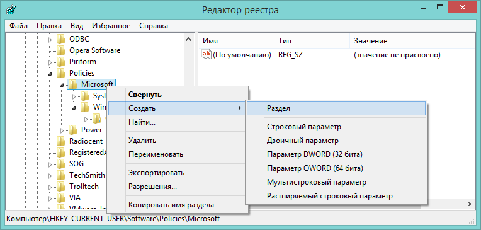This screenshot has height=230, width=481.
Task: Expand the Piriform tree node
Action: click(50, 62)
